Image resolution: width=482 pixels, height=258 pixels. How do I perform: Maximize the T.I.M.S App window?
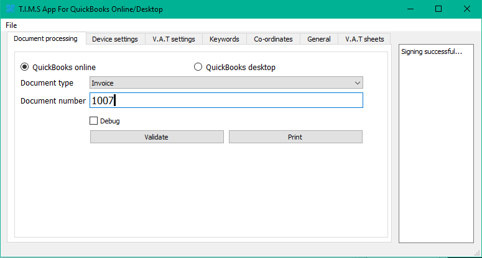tap(438, 9)
